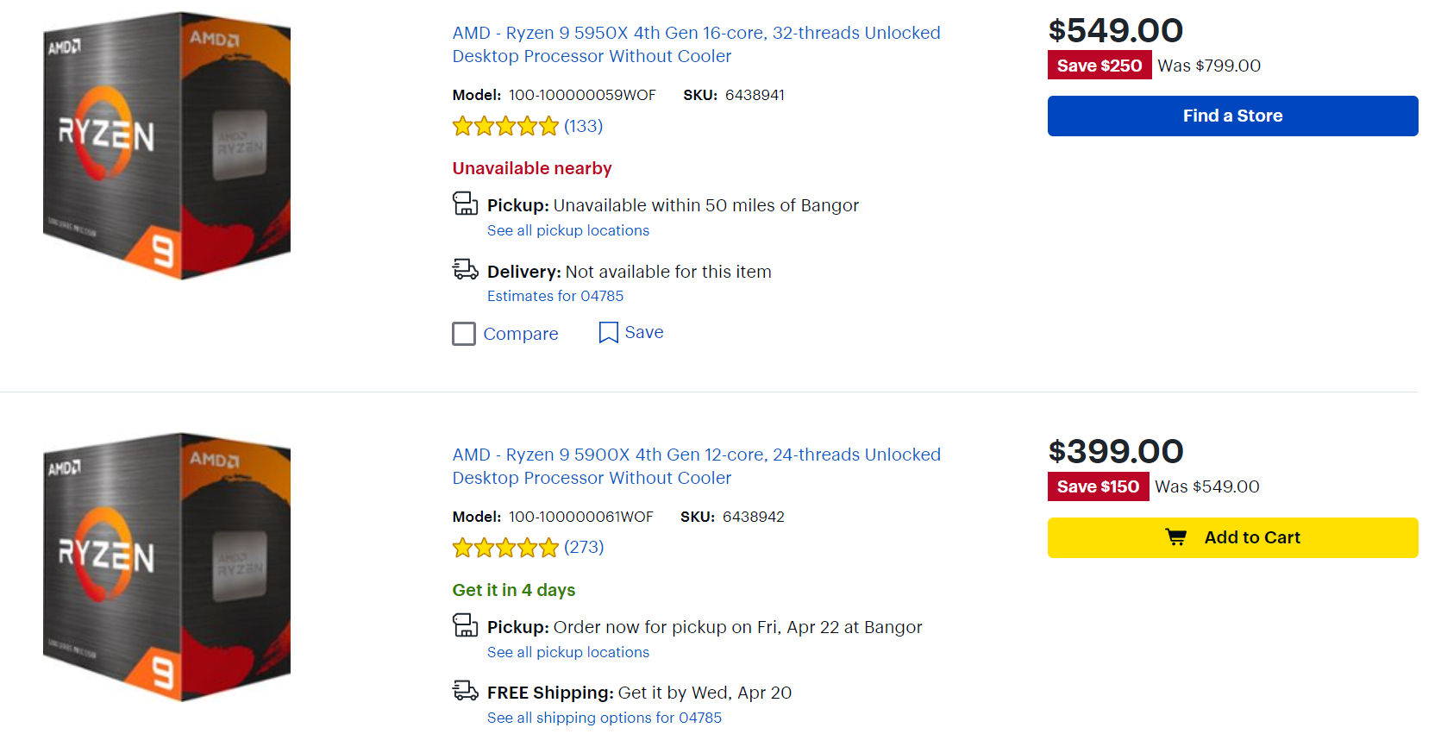Open See all pickup locations for 5900X

click(567, 652)
